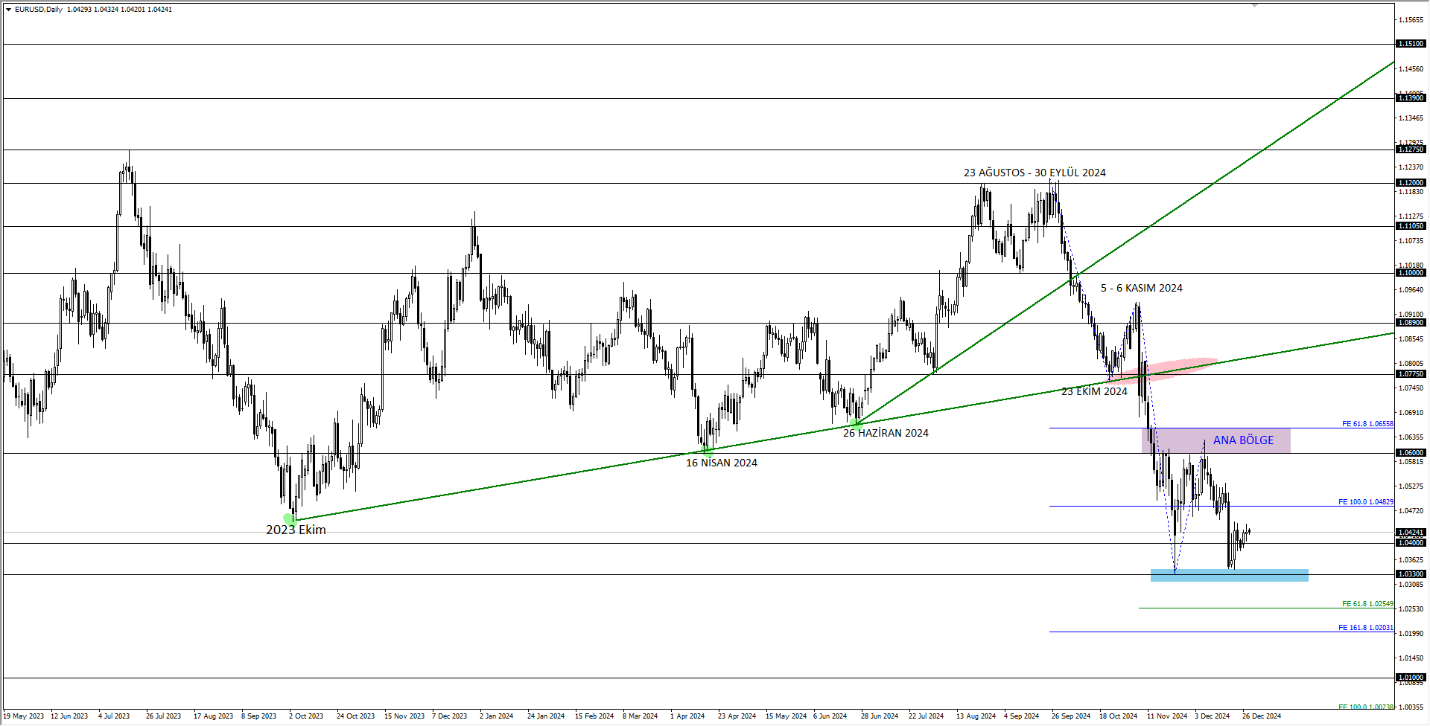The width and height of the screenshot is (1430, 726).
Task: Click the '26 Dec 2024' date on time axis
Action: click(x=1262, y=716)
